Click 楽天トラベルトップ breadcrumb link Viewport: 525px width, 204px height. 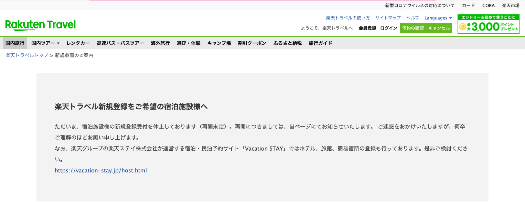(27, 55)
